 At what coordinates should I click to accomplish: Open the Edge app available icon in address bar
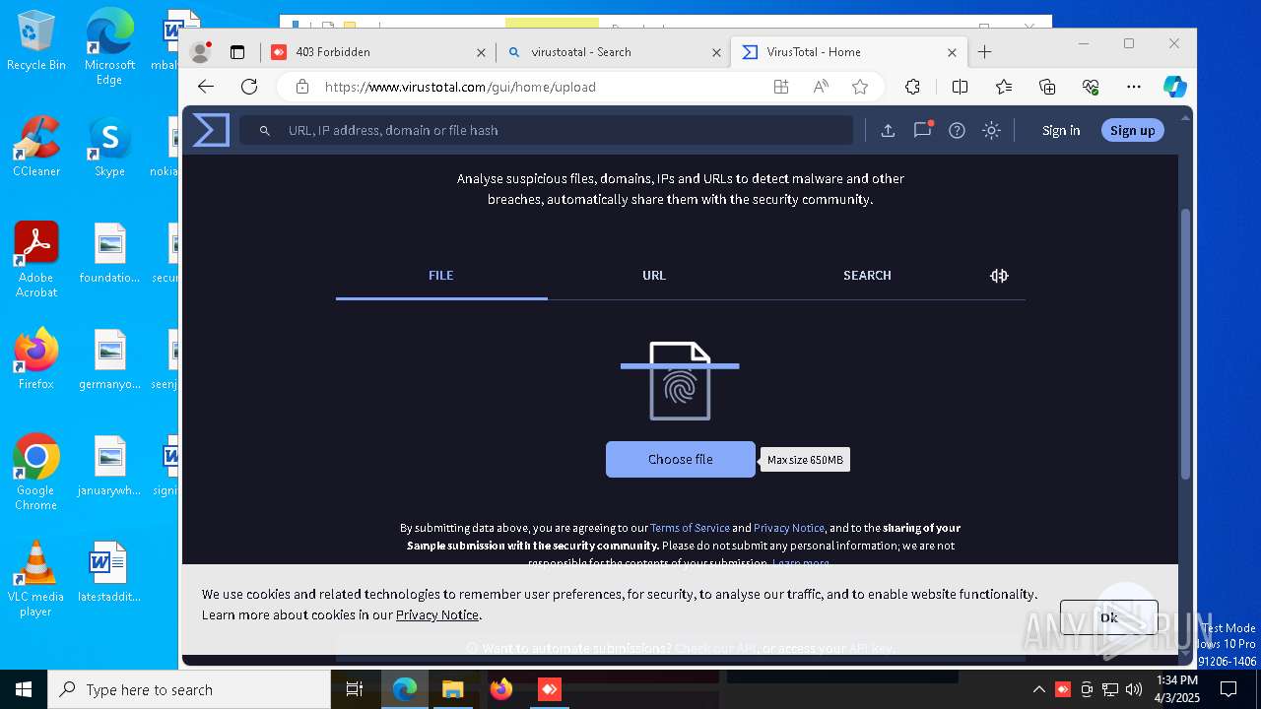point(781,87)
